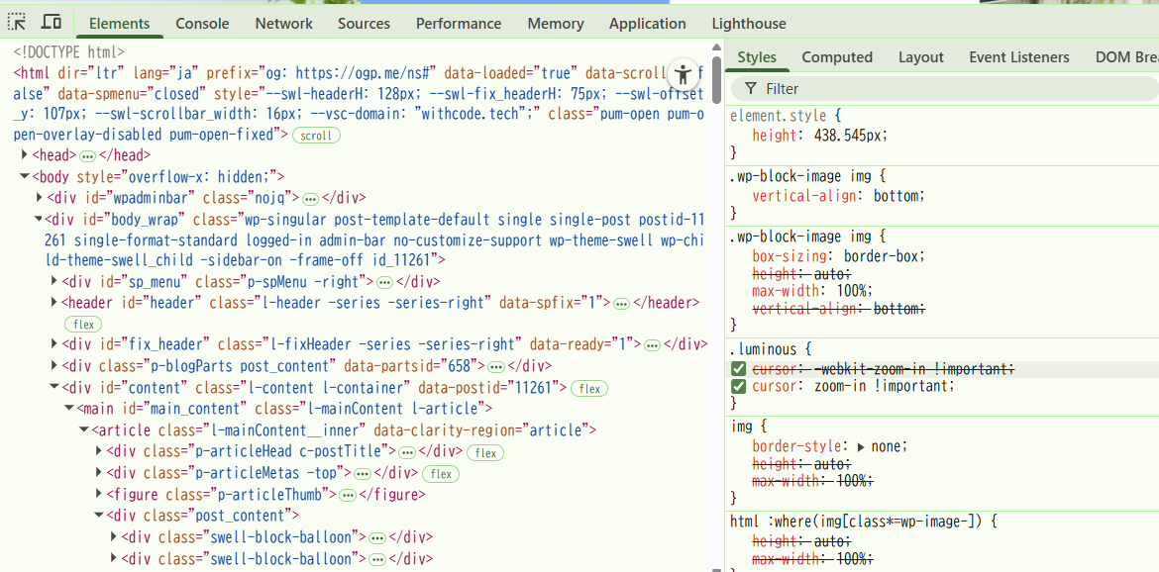
Task: Click the flex badge next to header element
Action: click(x=84, y=325)
